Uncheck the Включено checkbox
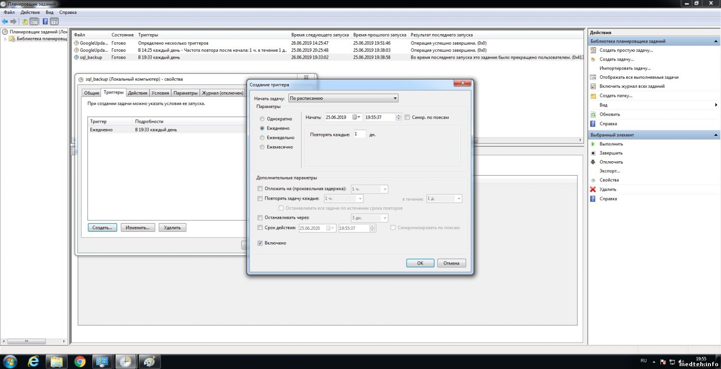 [260, 243]
